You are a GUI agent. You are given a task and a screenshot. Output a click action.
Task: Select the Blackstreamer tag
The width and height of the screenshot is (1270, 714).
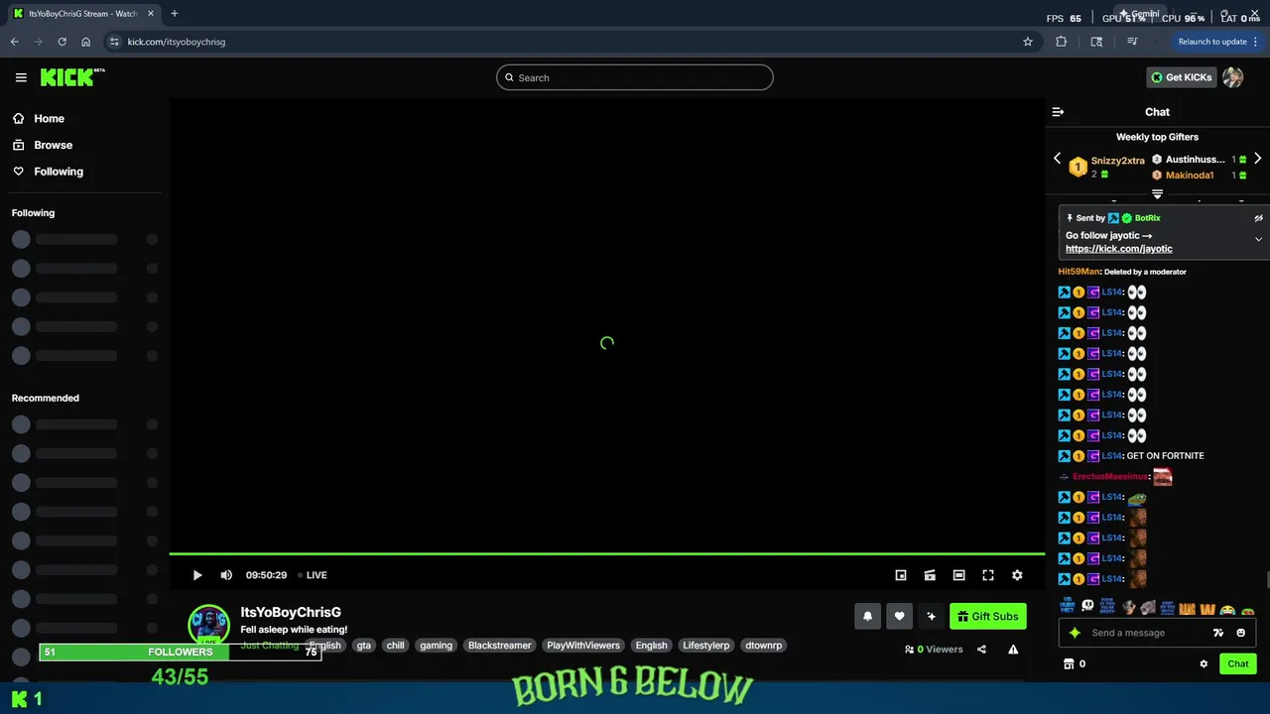(499, 646)
